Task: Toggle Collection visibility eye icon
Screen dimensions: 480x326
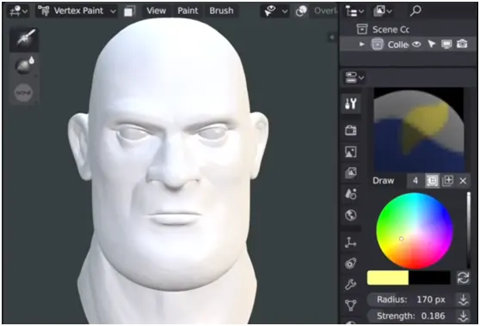Action: [416, 45]
